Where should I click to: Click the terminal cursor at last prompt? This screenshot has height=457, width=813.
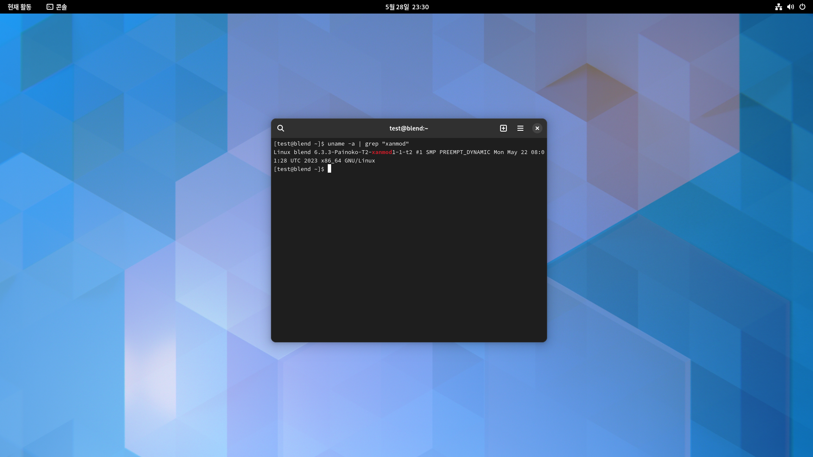(329, 169)
